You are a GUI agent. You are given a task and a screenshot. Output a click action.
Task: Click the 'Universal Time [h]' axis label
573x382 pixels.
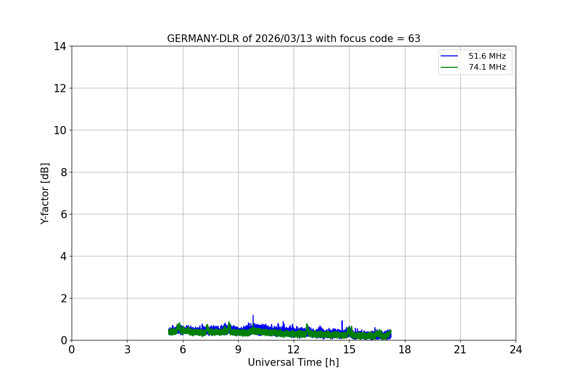coord(293,362)
